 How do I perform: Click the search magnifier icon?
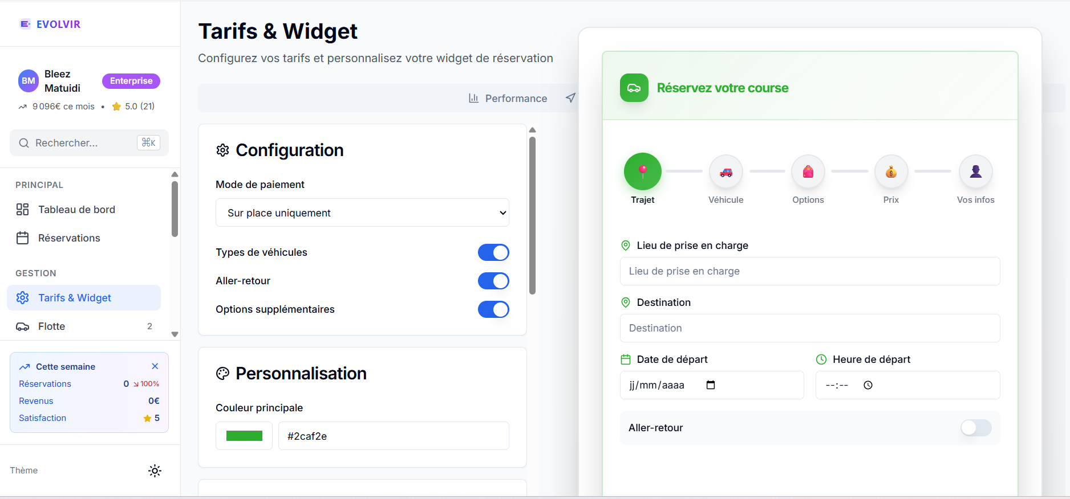(24, 143)
